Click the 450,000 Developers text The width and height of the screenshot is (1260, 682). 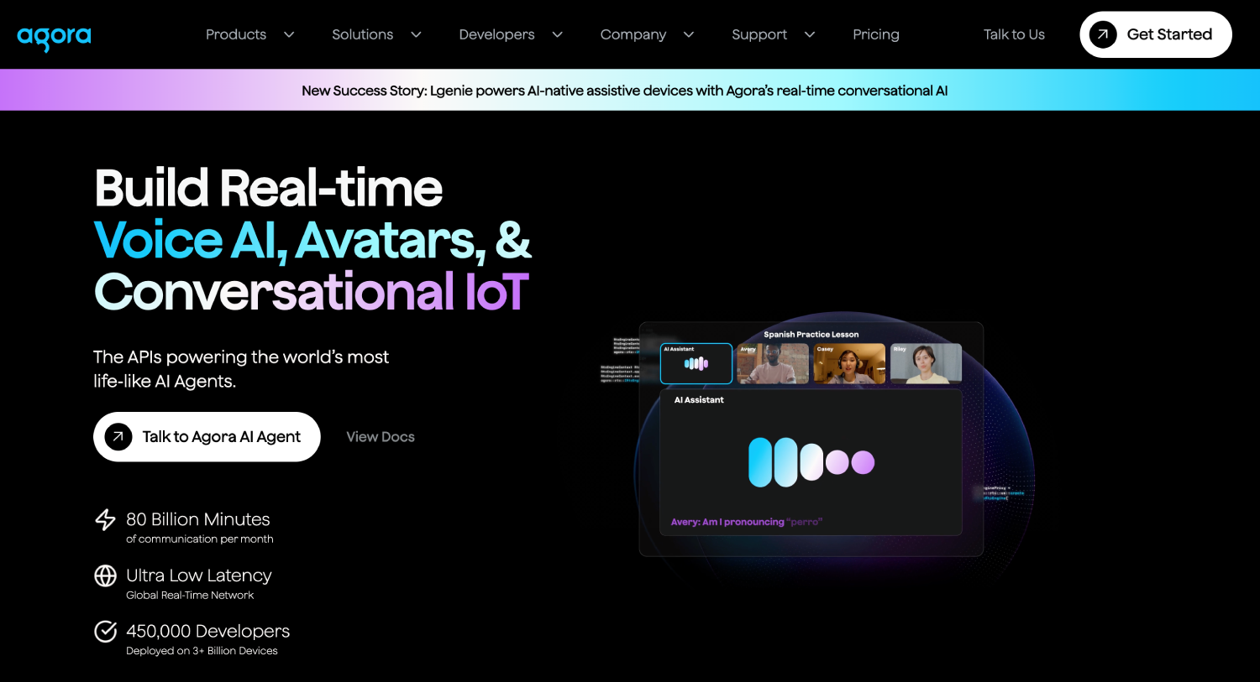tap(207, 631)
